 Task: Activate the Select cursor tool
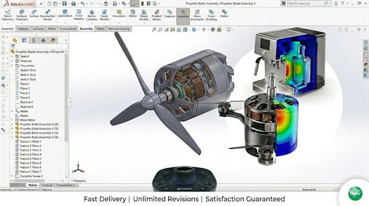133,4
